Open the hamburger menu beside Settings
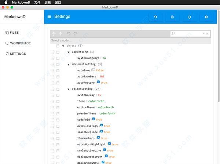 click(49, 17)
